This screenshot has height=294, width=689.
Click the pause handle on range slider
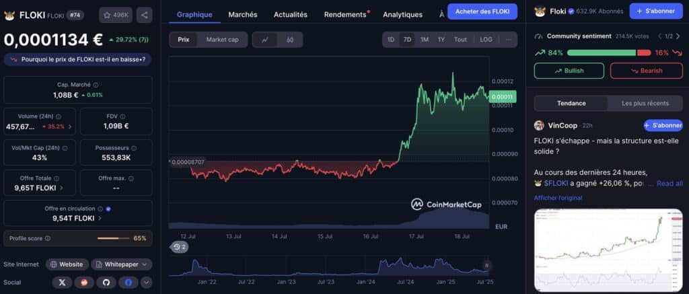[x=487, y=266]
